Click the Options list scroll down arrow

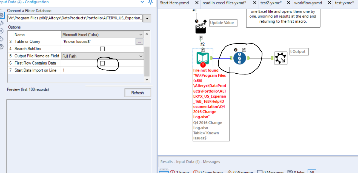147,79
